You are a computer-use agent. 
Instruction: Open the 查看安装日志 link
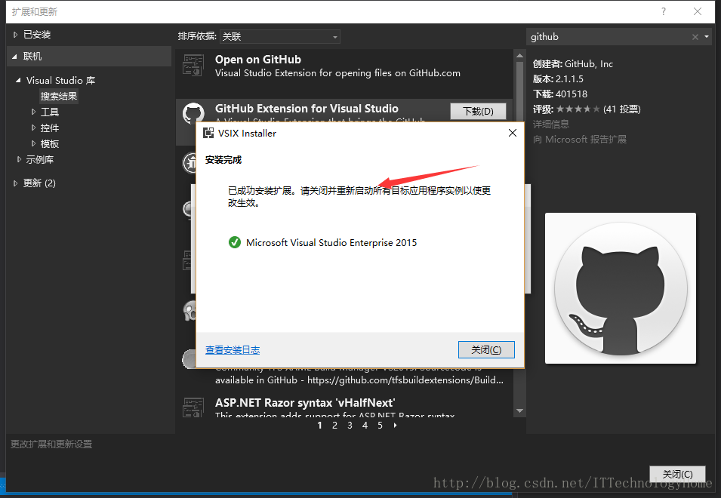[233, 349]
